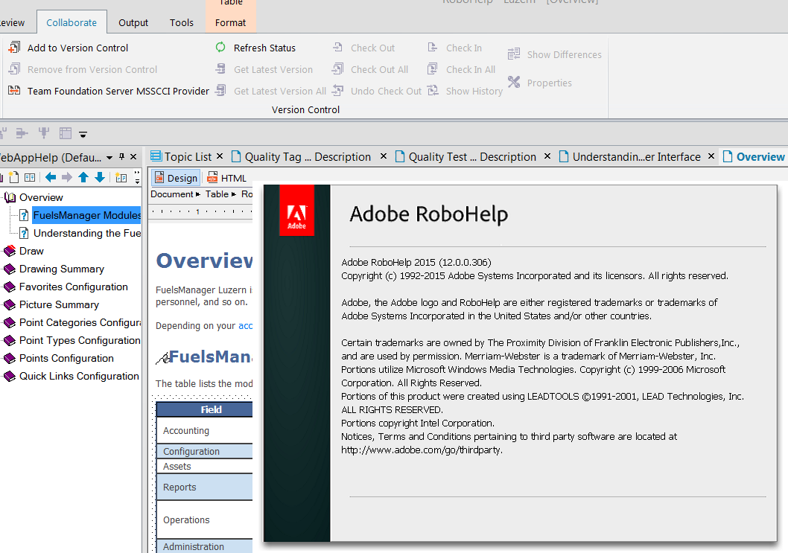Viewport: 788px width, 553px height.
Task: Click the Check In icon
Action: pyautogui.click(x=433, y=47)
